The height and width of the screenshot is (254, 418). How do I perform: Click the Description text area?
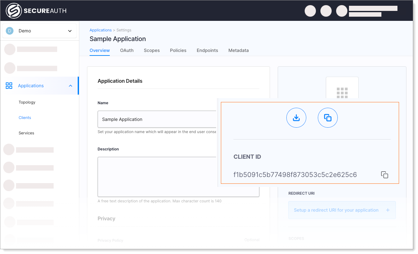pos(178,177)
